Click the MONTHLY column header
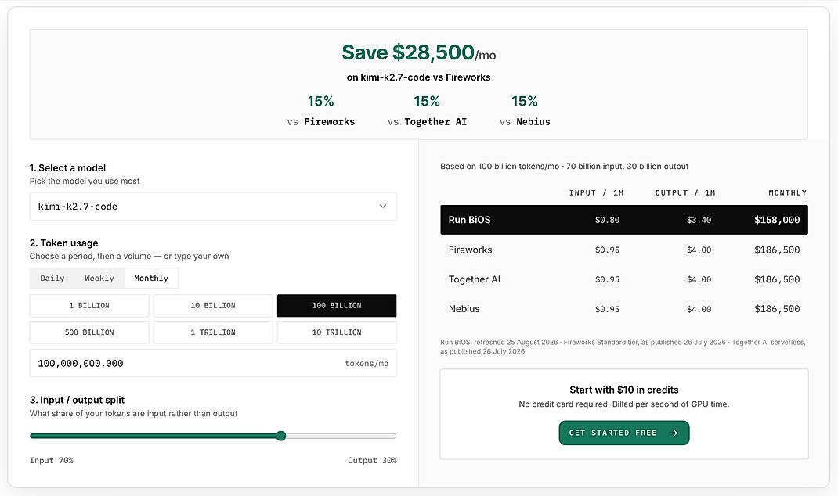 tap(788, 192)
